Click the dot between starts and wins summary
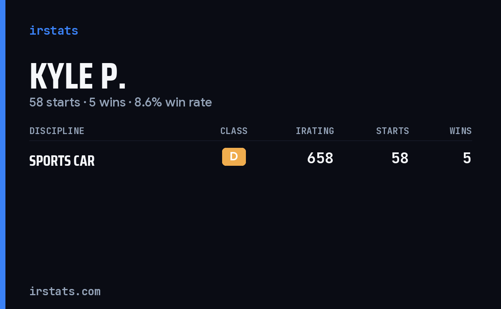The width and height of the screenshot is (501, 309). (85, 103)
